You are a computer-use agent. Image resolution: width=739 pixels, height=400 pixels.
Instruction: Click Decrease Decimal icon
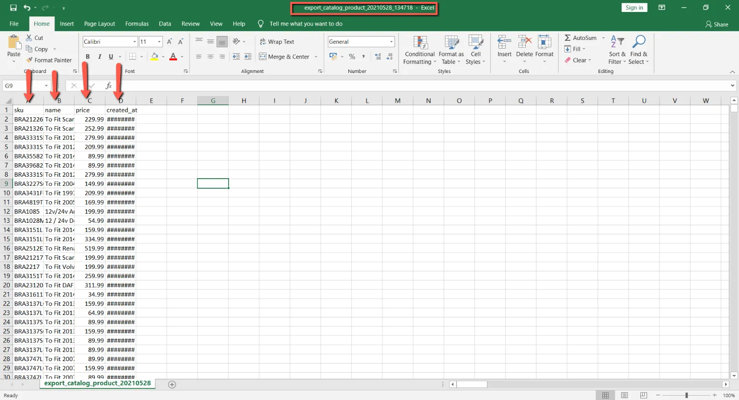(390, 57)
